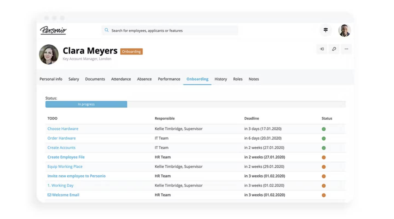Click orange status dot for 1. Working Day
394x219 pixels.
(x=324, y=186)
